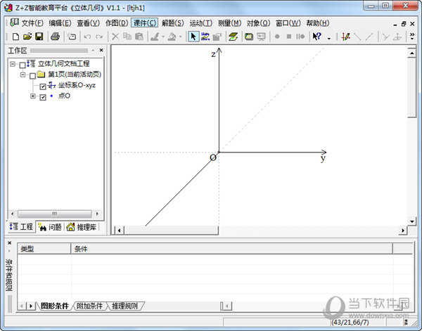Click the Print icon
The height and width of the screenshot is (331, 422).
[x=55, y=37]
